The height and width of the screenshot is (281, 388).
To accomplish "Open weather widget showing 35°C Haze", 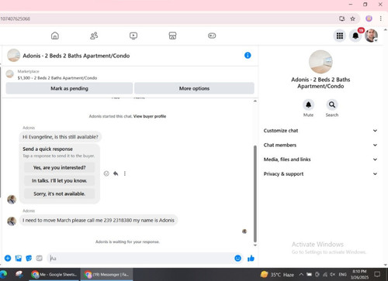I will pyautogui.click(x=277, y=275).
